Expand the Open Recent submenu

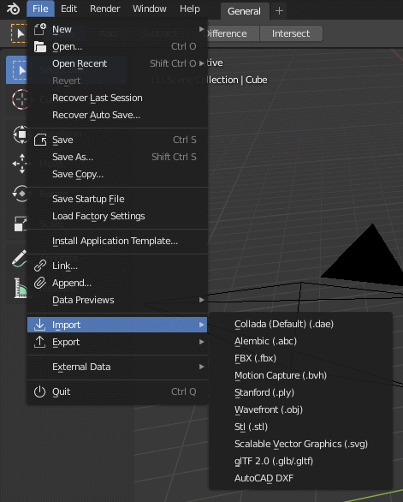point(117,63)
